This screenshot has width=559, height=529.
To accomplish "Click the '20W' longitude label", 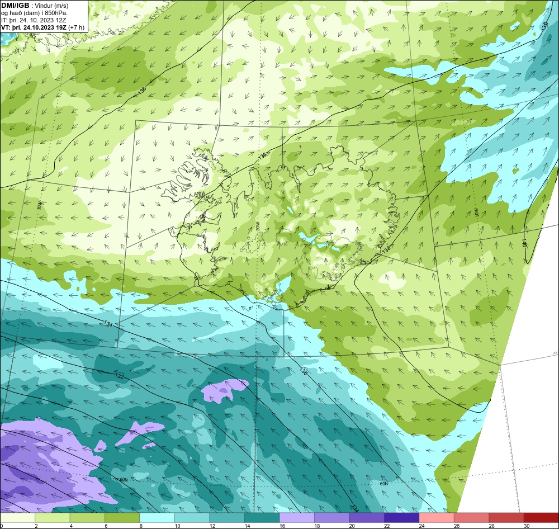I will [257, 226].
